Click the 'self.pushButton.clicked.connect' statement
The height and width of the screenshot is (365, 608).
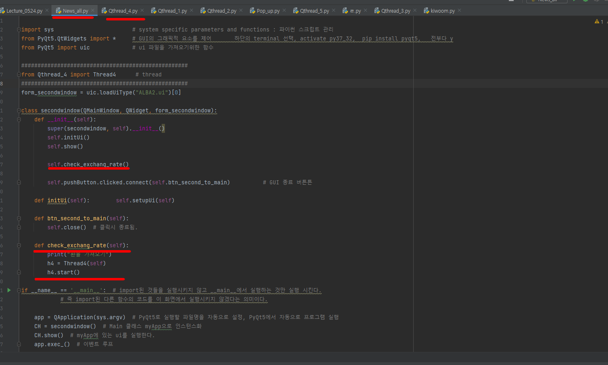pos(138,182)
